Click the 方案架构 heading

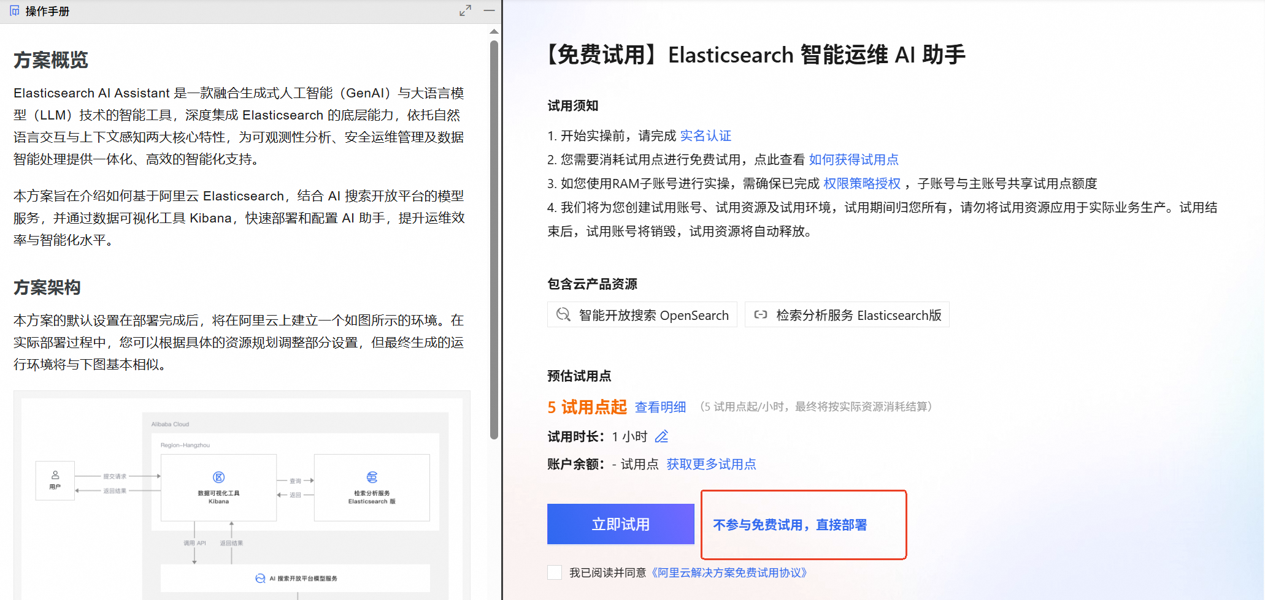point(47,287)
